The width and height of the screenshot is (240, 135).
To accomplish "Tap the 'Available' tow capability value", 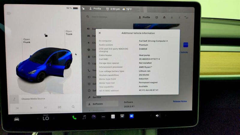I will tap(143, 86).
